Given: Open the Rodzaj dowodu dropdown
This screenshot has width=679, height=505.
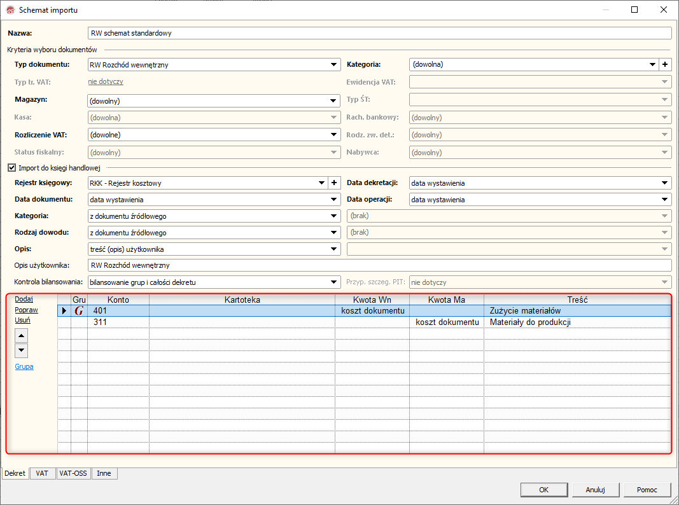Looking at the screenshot, I should click(333, 232).
